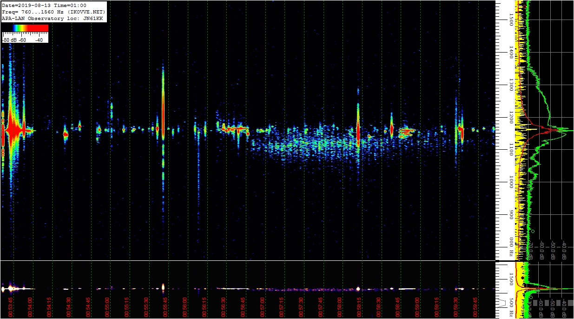Select the 00:58:15 time marker
574x319 pixels.
pyautogui.click(x=359, y=307)
